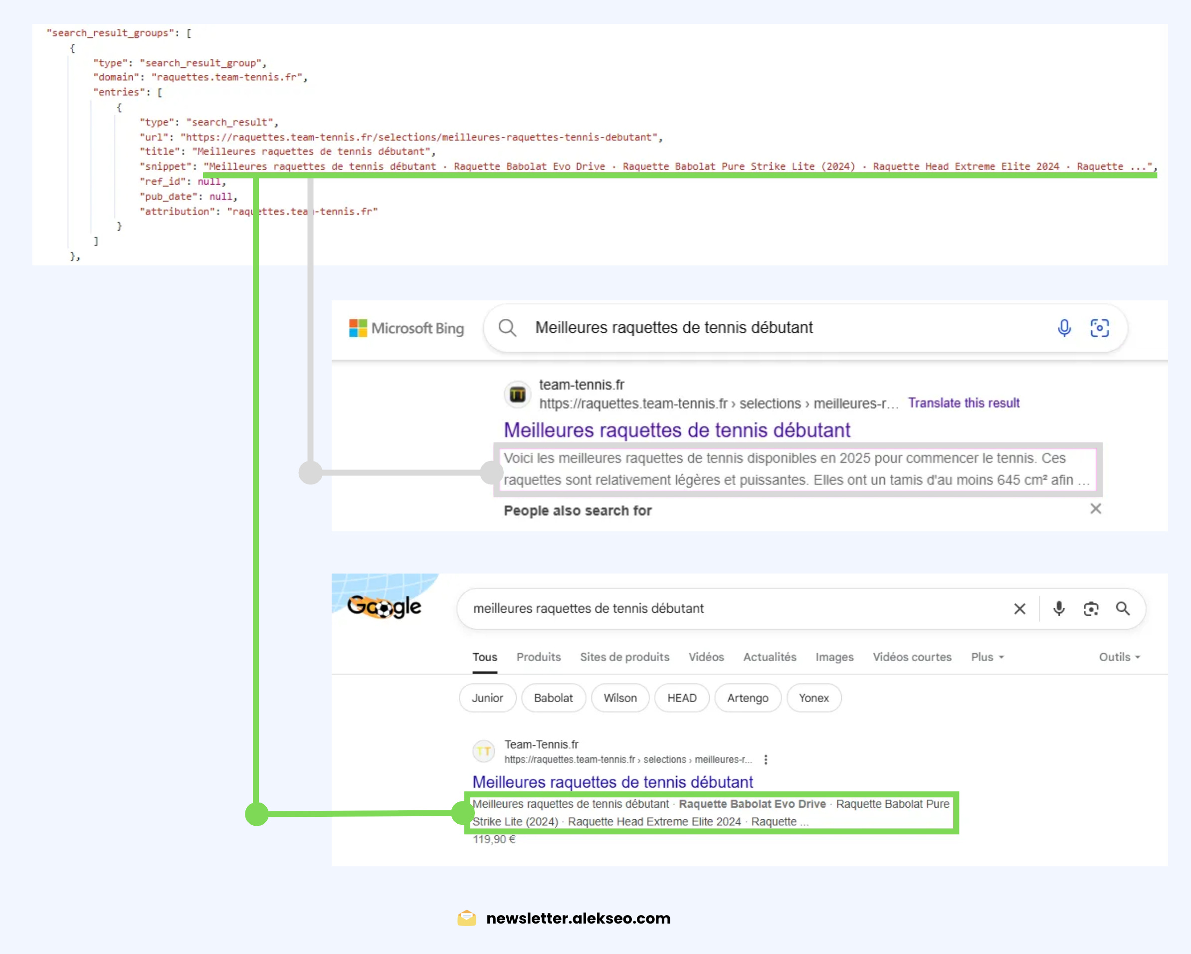Click the JSON "attribution" line
1191x954 pixels.
(x=258, y=211)
